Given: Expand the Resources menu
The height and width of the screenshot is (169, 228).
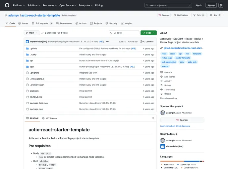Looking at the screenshot, I should click(50, 5).
